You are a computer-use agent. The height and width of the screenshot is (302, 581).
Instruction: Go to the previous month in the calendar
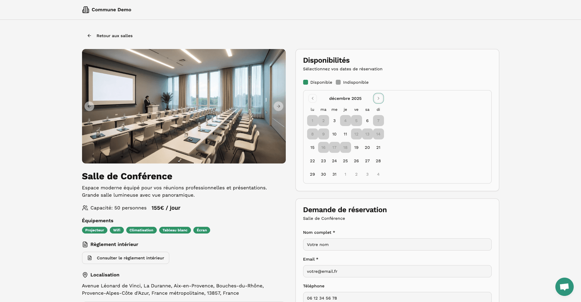point(312,98)
